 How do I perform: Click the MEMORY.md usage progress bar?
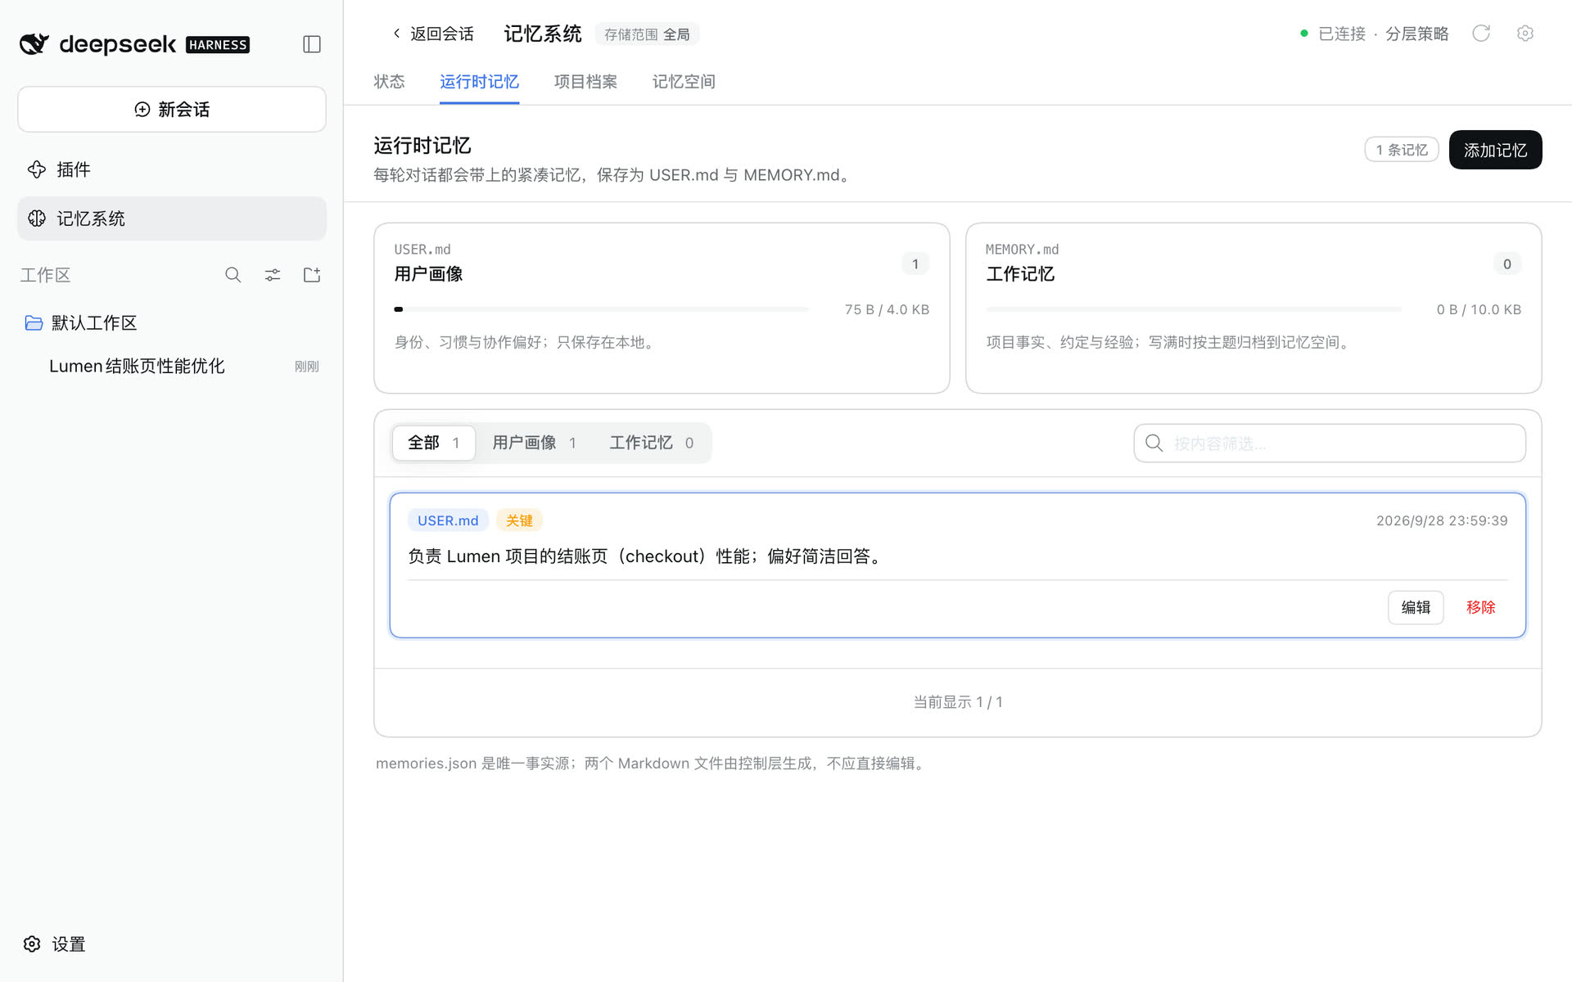pyautogui.click(x=1194, y=309)
